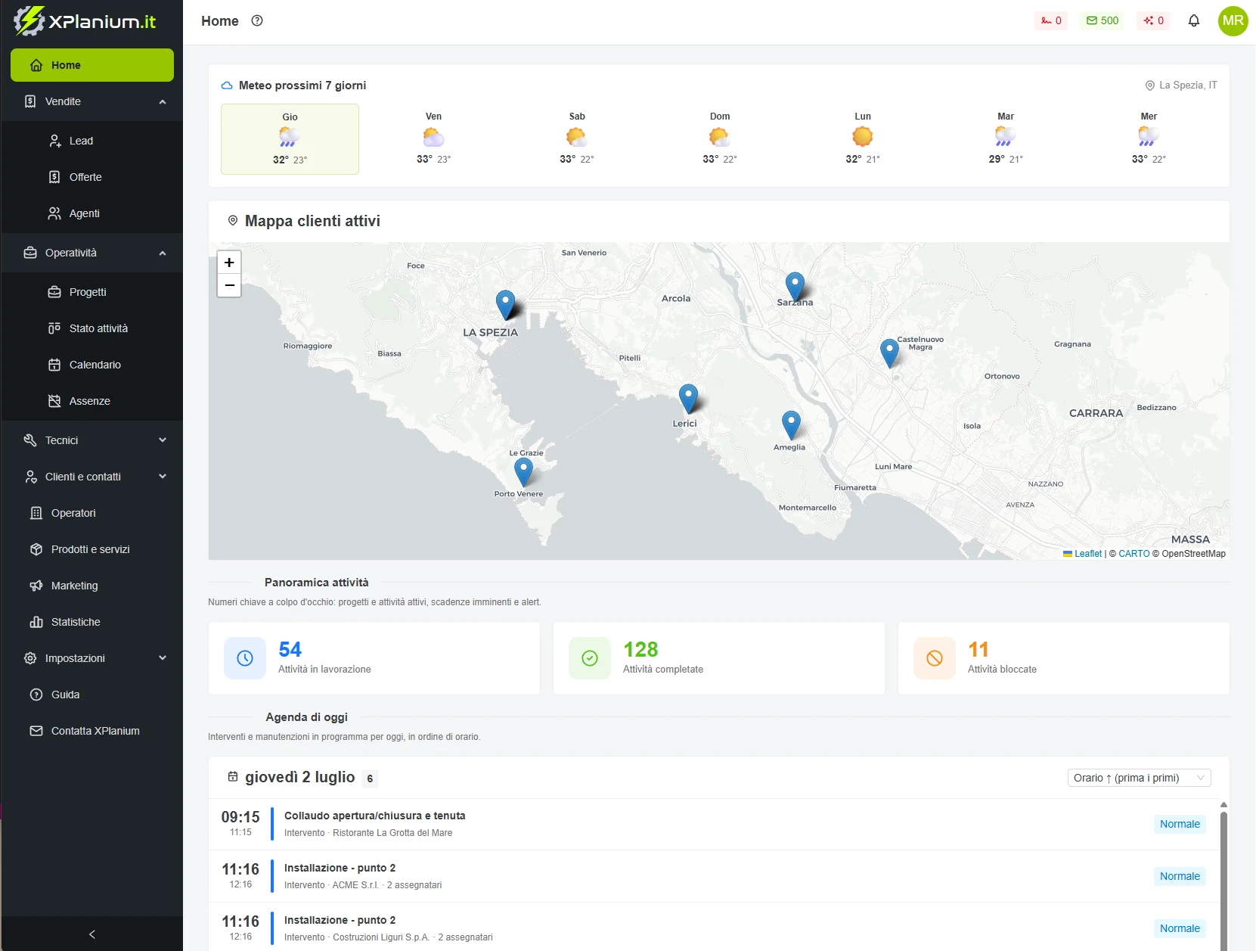This screenshot has width=1256, height=951.
Task: Open the 54 Attività in lavorazione card
Action: (x=374, y=658)
